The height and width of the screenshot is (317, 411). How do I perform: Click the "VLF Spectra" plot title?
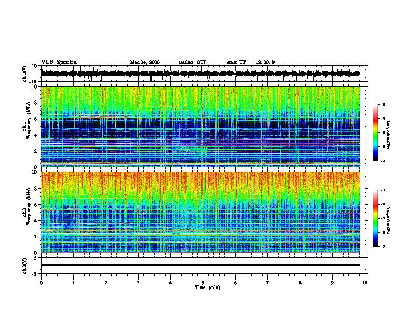click(x=59, y=62)
